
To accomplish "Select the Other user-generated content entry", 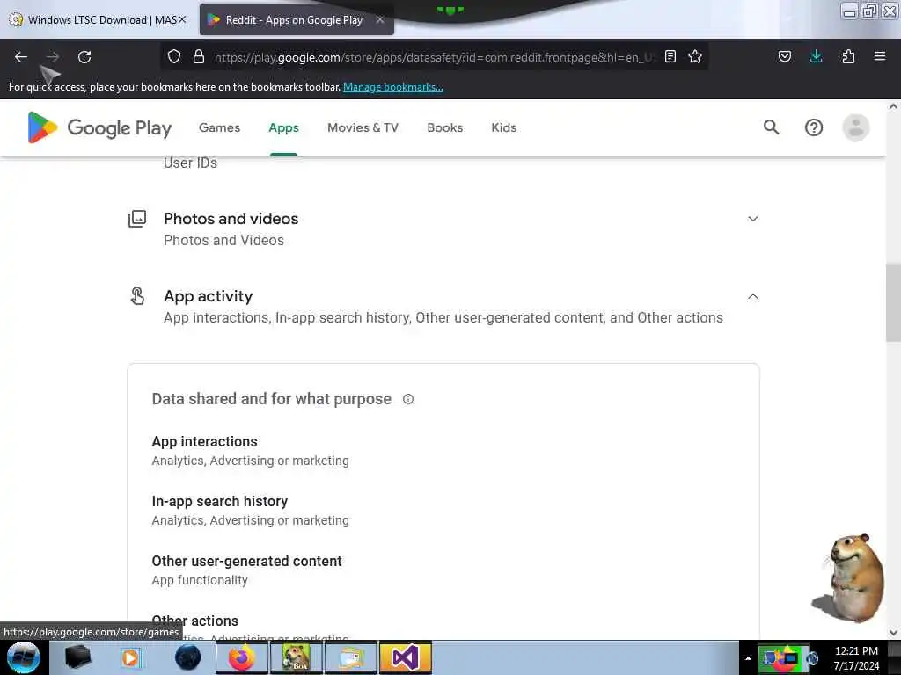I will click(246, 561).
